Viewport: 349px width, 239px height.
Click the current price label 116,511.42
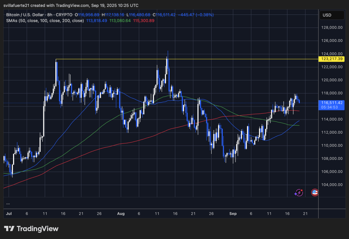331,103
